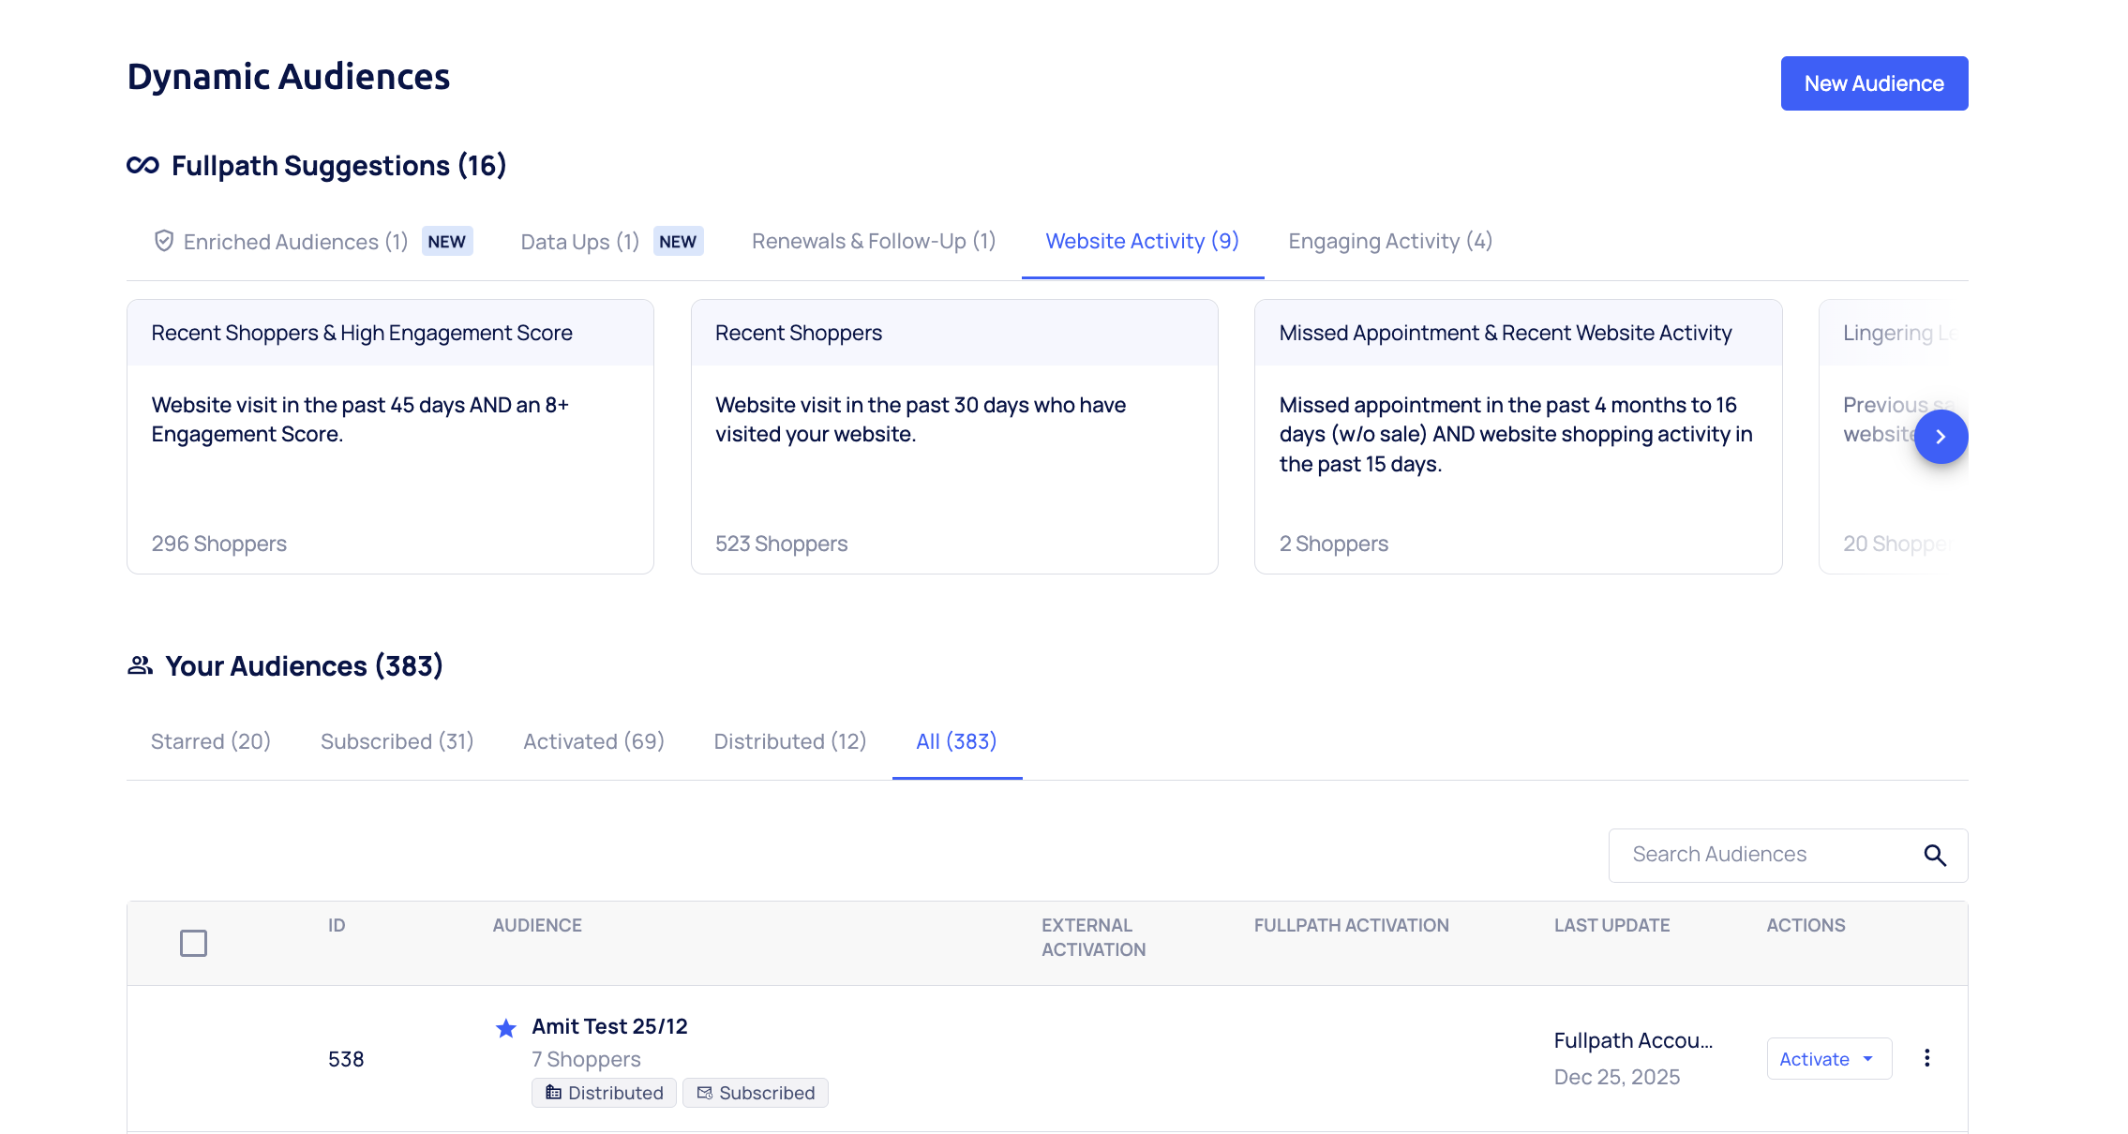Toggle star on Amit Test 25/12

pyautogui.click(x=506, y=1028)
